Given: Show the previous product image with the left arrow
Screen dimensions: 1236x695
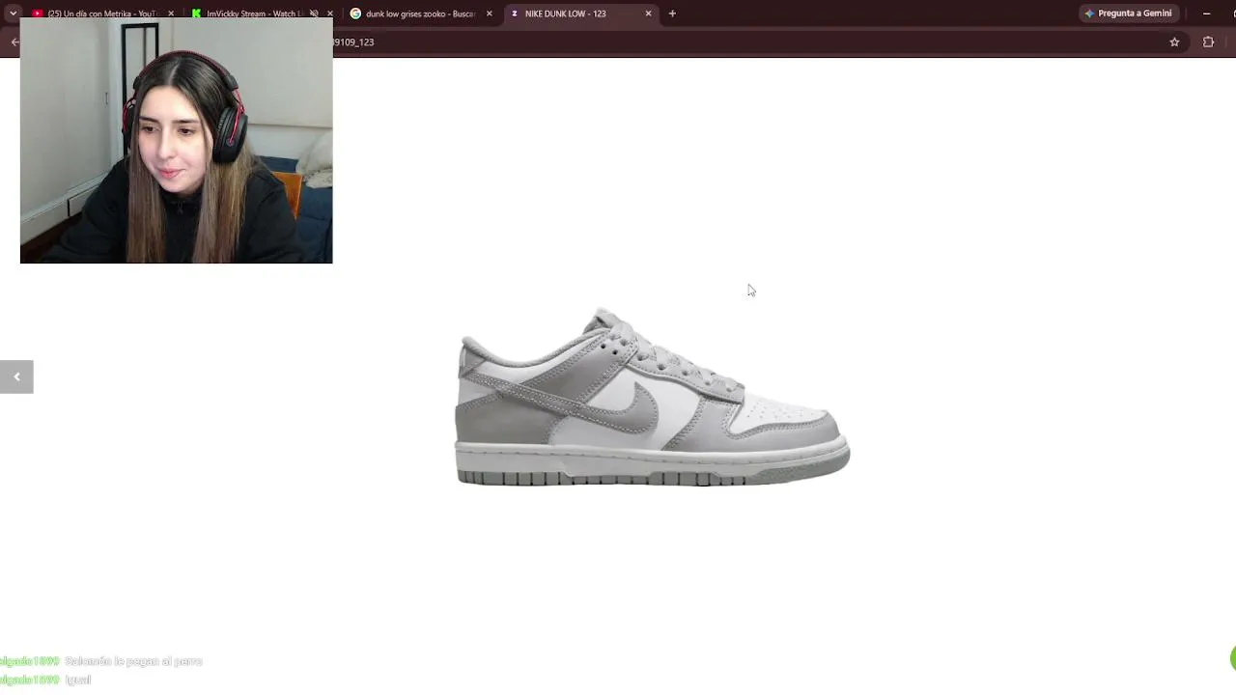Looking at the screenshot, I should pyautogui.click(x=16, y=376).
